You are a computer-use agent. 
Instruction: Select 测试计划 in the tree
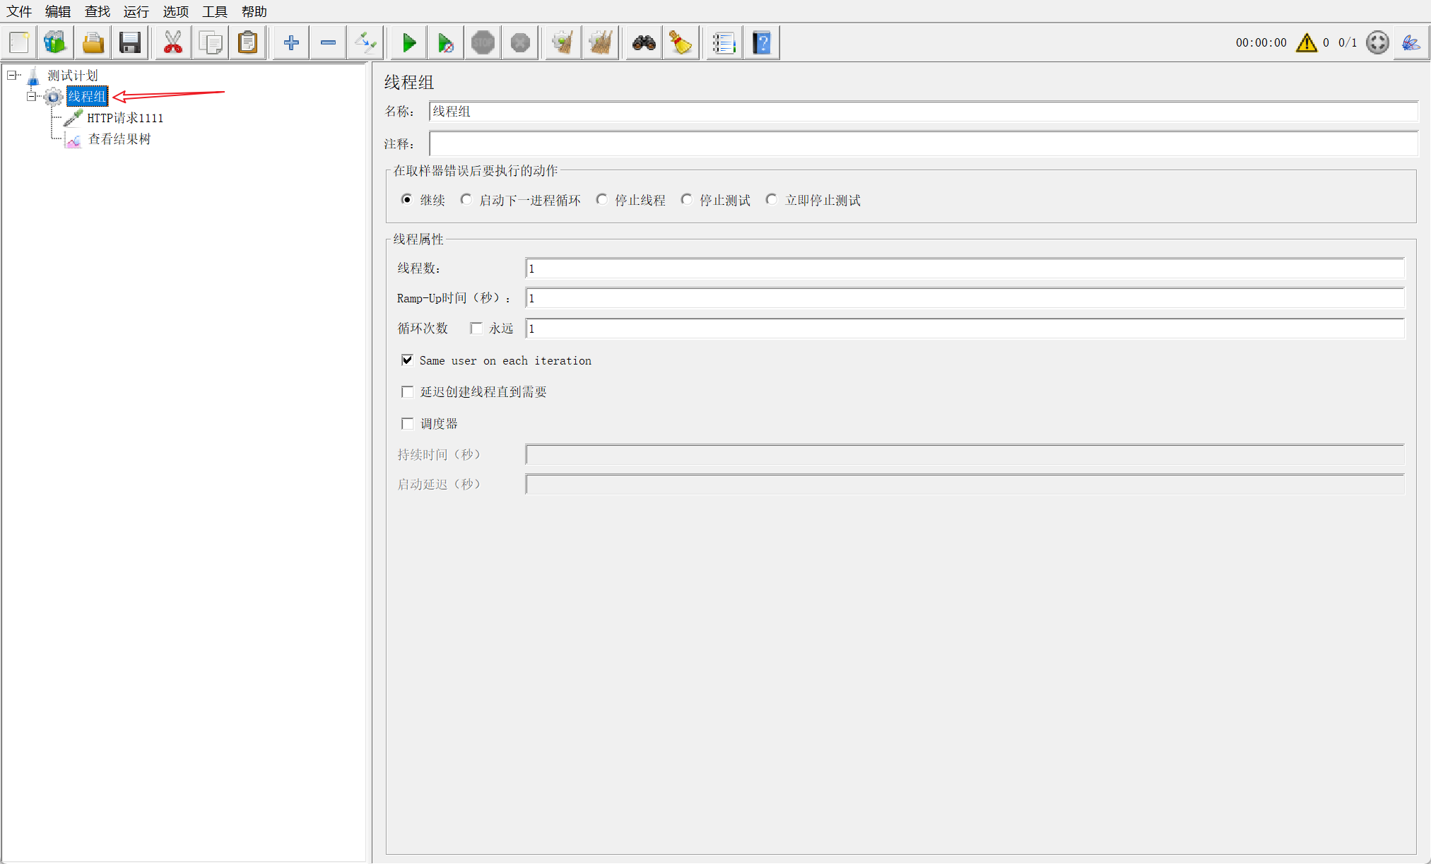[x=73, y=76]
